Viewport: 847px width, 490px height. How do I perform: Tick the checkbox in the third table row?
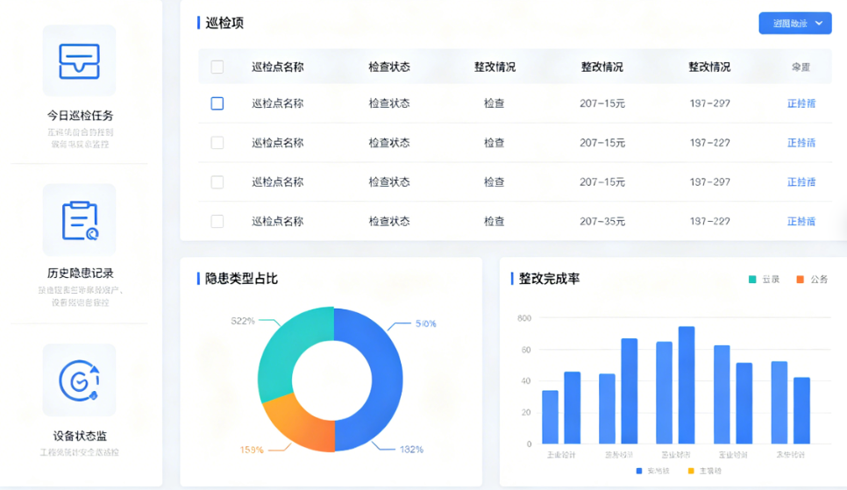(217, 182)
